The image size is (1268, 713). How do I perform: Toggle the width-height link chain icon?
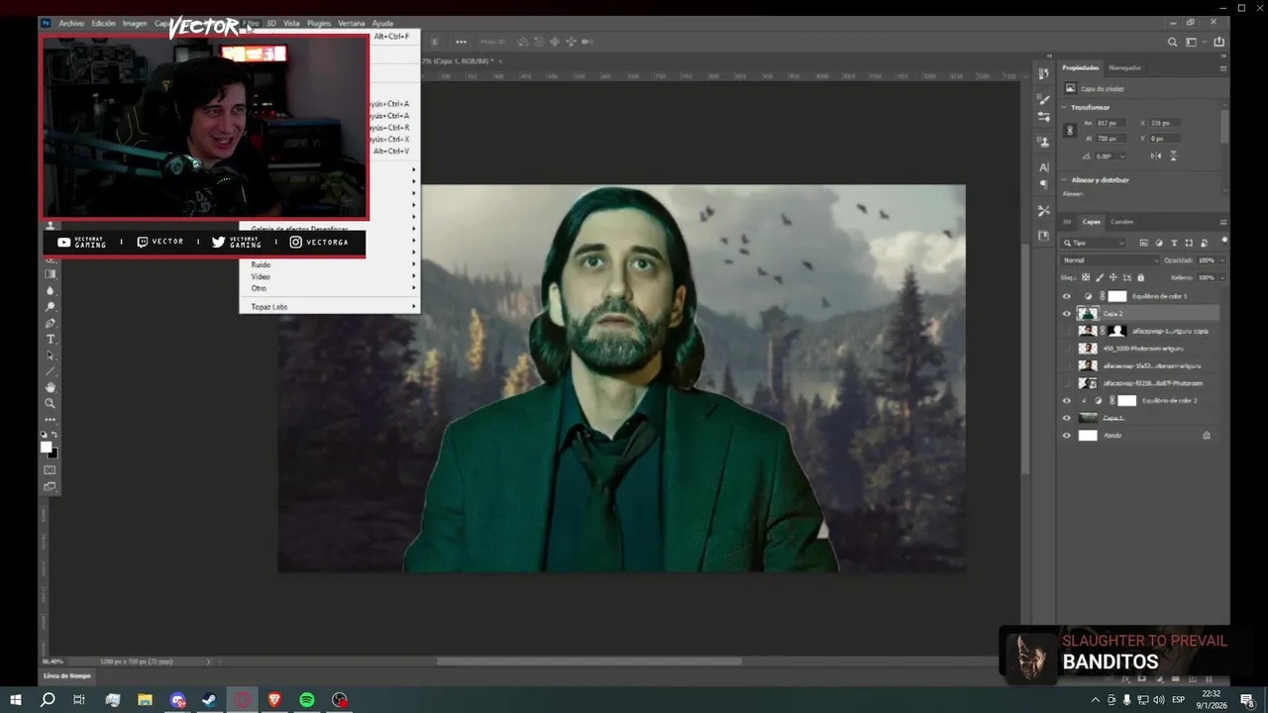[1070, 130]
